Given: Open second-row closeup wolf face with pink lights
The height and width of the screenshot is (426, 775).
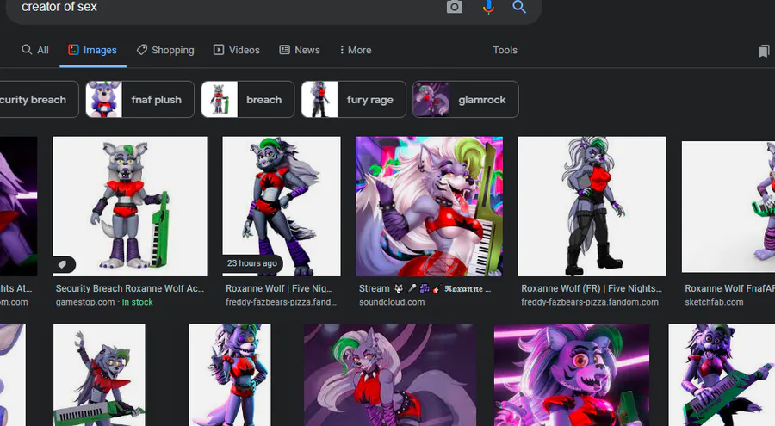Looking at the screenshot, I should [x=572, y=375].
